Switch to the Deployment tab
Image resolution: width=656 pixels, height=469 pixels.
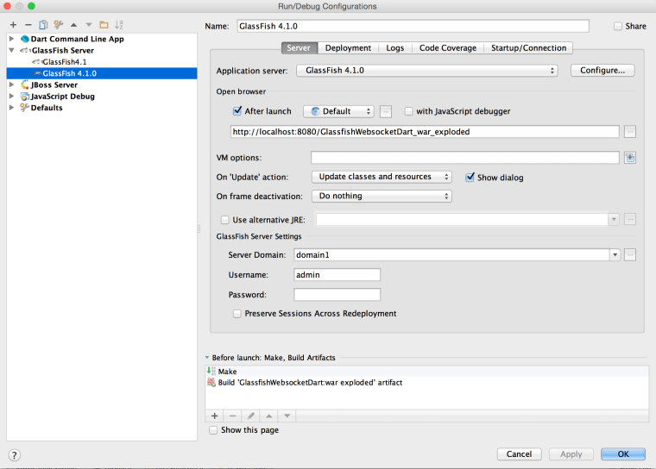(348, 48)
